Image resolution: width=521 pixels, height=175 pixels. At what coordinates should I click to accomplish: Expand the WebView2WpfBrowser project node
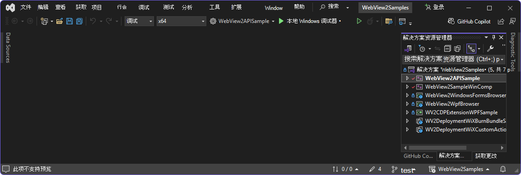(407, 104)
